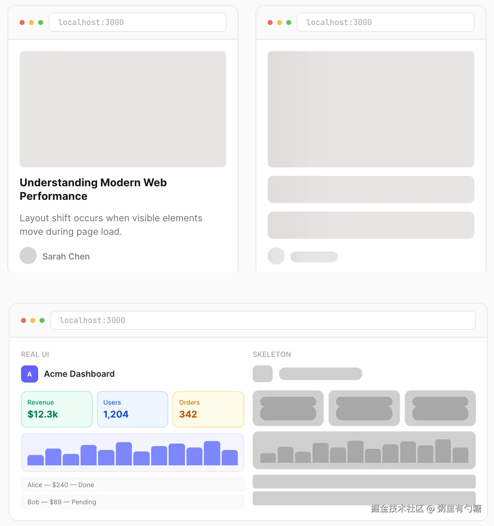Click the 'Layout shift occurs' article description text
Viewport: 494px width, 526px height.
(111, 225)
